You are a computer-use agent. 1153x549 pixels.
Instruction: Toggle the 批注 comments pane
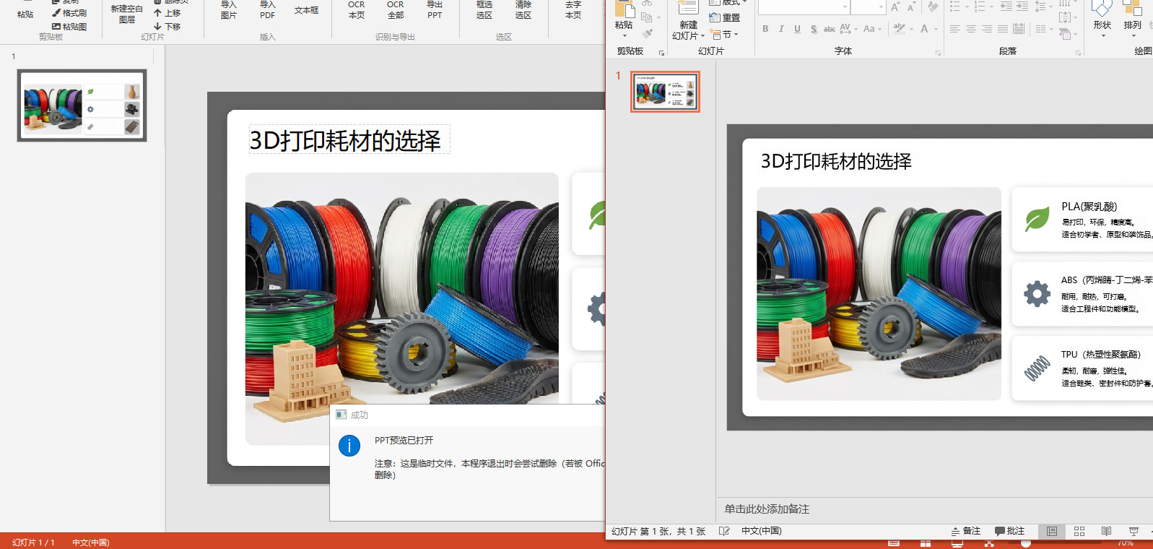pos(1009,531)
